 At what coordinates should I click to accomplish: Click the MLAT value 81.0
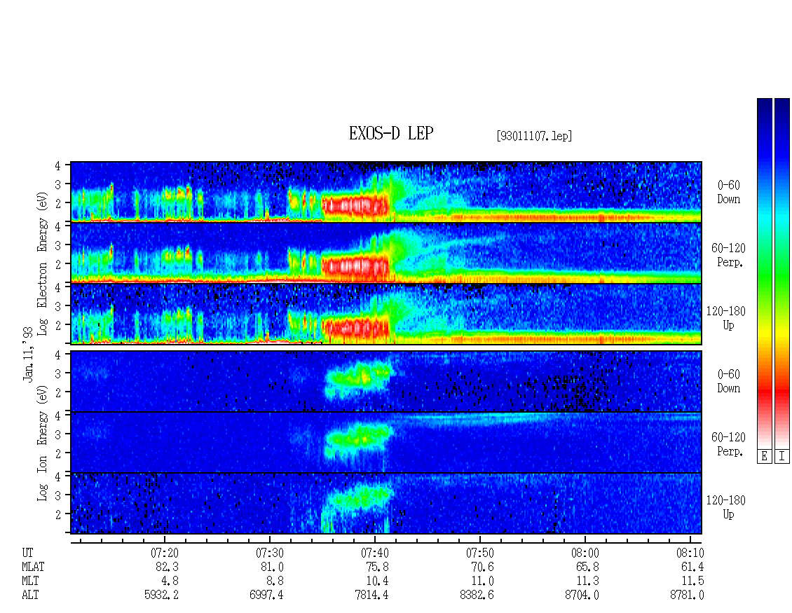tap(273, 567)
